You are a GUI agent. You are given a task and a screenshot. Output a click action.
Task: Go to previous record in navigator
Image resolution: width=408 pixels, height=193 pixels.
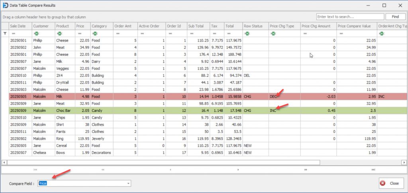point(171,170)
